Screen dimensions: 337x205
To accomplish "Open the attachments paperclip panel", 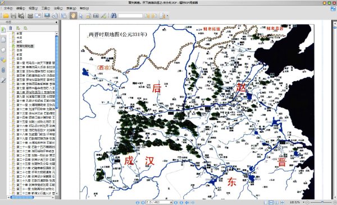I will click(x=3, y=70).
